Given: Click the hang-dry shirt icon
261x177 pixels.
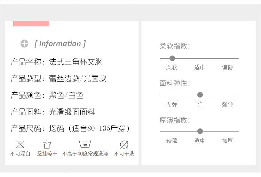Looking at the screenshot, I should (x=47, y=144).
